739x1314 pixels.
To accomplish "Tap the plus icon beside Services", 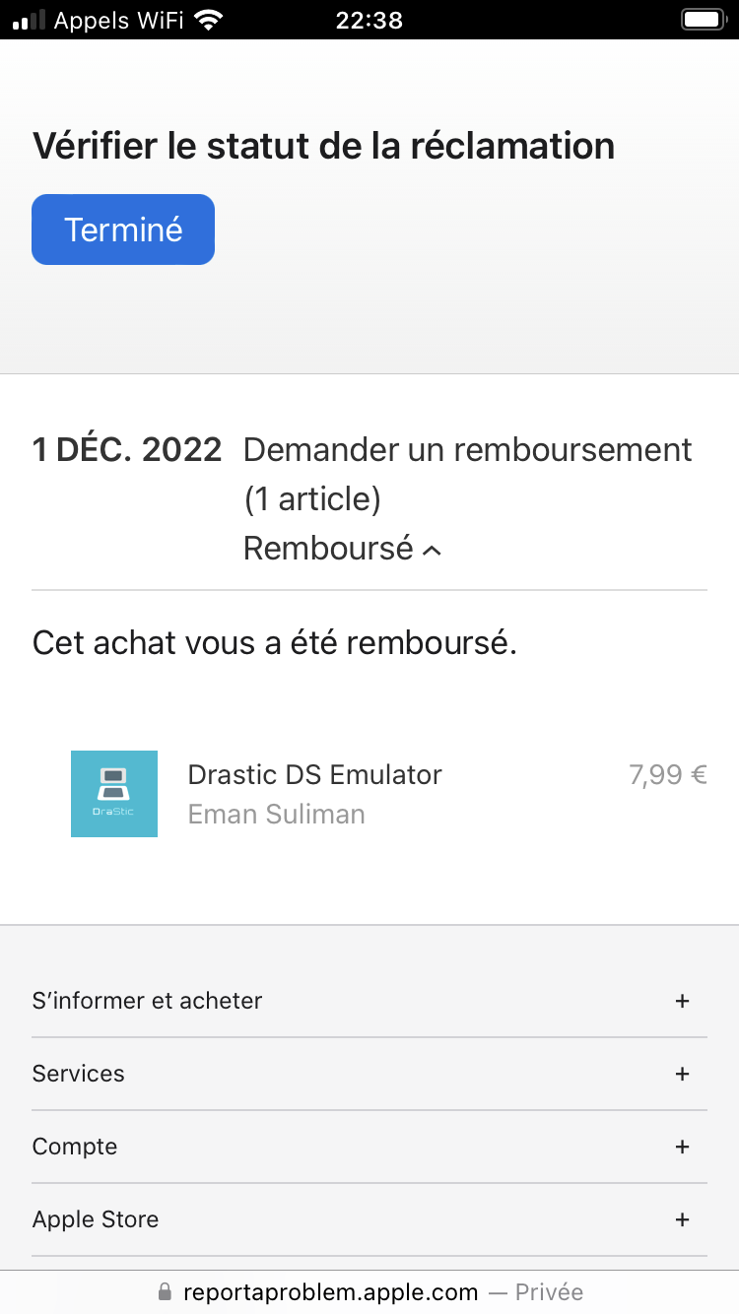I will [682, 1074].
